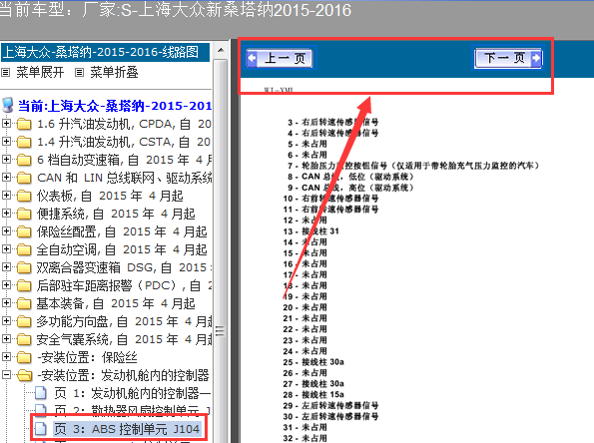The width and height of the screenshot is (594, 443).
Task: Click folder icon of 全自动空调
Action: [24, 249]
